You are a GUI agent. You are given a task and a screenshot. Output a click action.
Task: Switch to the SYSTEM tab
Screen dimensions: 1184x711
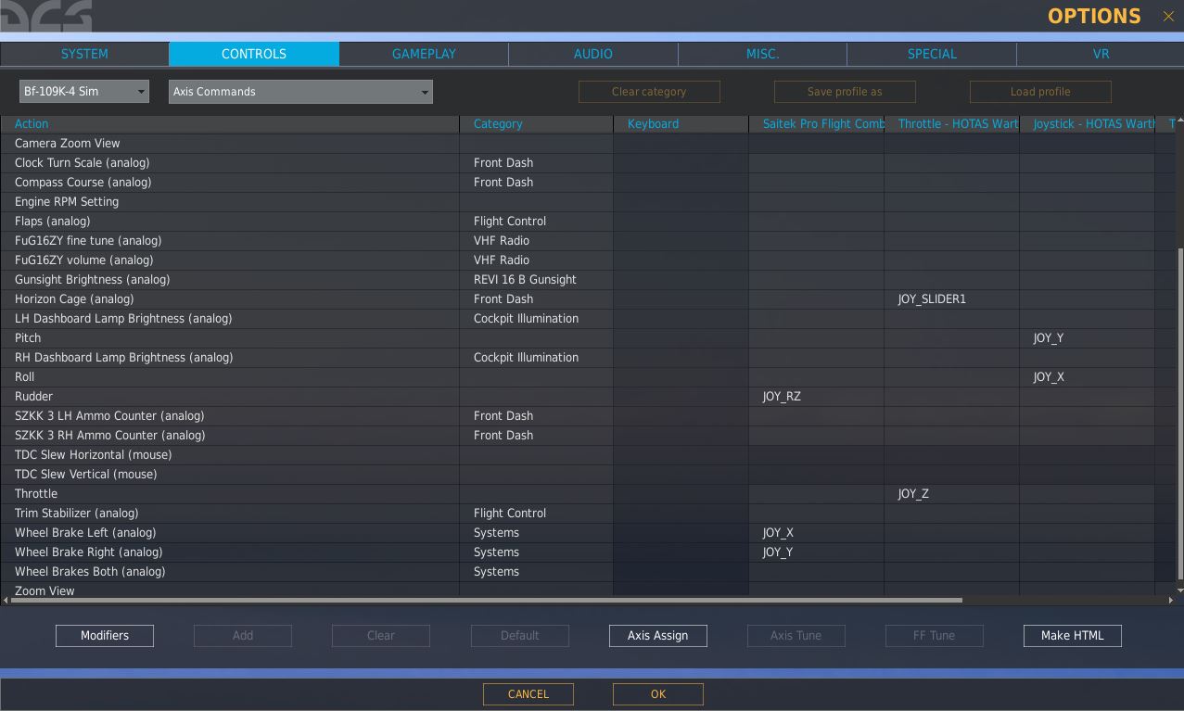coord(84,54)
